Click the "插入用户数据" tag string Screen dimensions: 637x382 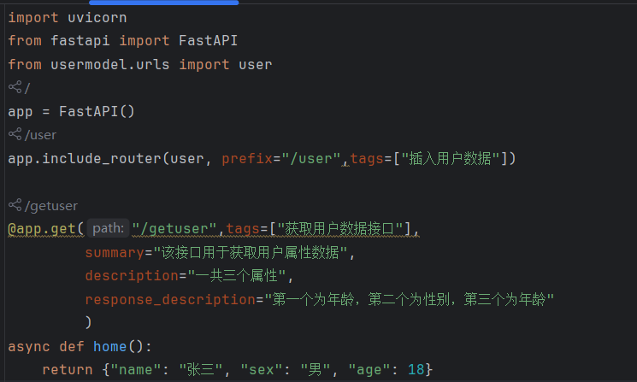pyautogui.click(x=452, y=158)
